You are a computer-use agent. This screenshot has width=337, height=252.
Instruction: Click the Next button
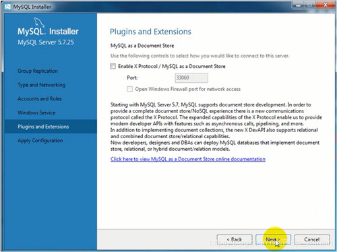pyautogui.click(x=273, y=240)
